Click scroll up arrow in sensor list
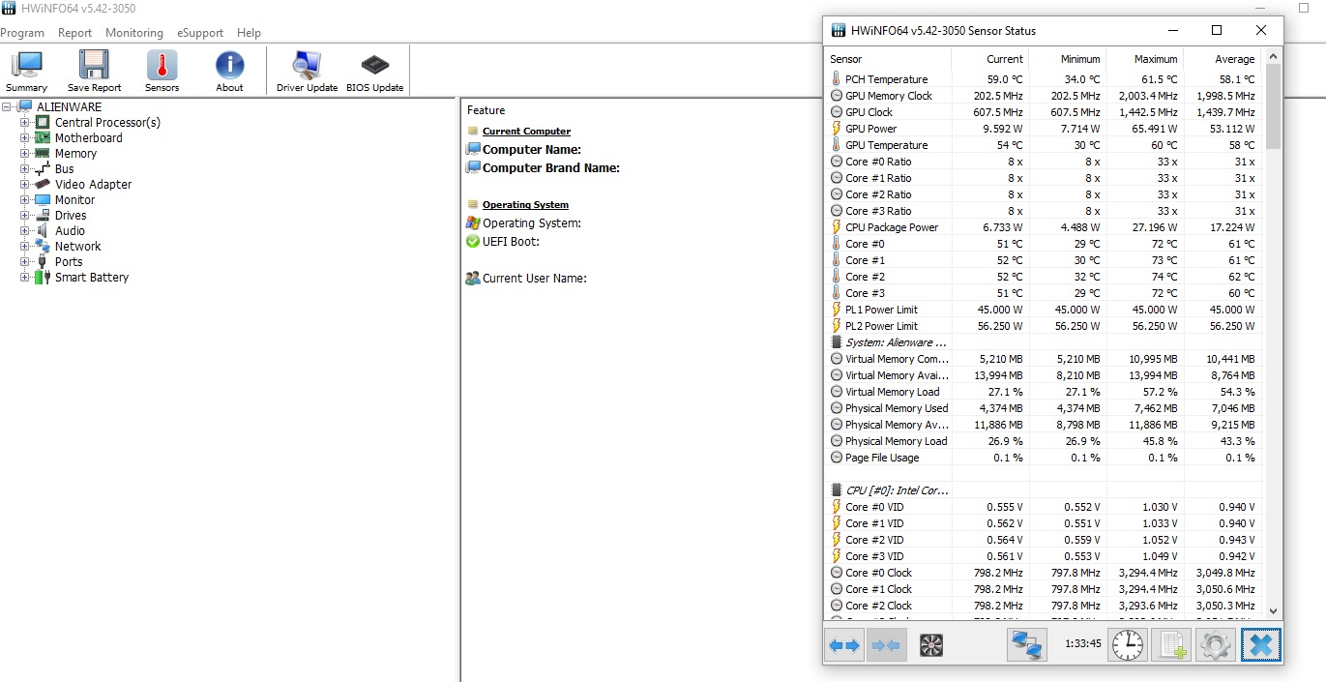The height and width of the screenshot is (682, 1326). pos(1273,57)
